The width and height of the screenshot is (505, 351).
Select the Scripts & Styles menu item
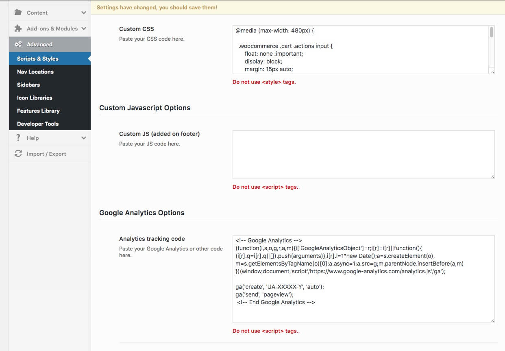[38, 59]
